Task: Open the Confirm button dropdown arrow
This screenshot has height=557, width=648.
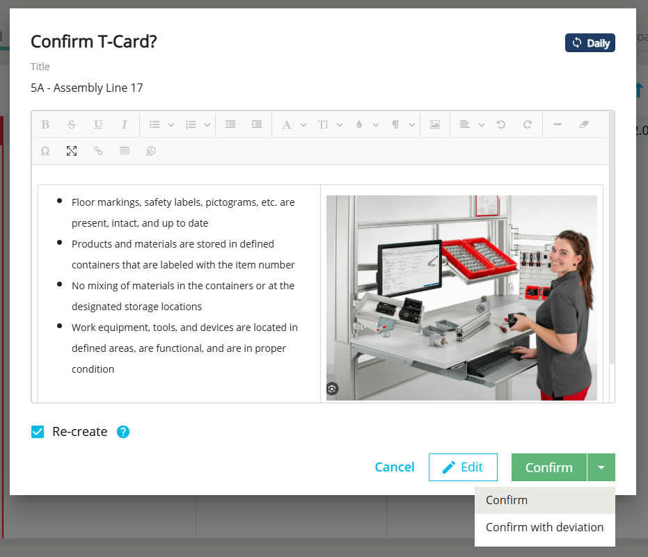Action: click(x=601, y=467)
